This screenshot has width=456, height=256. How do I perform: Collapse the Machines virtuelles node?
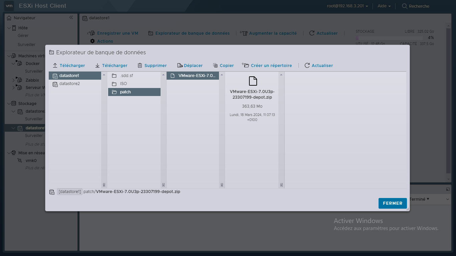(9, 56)
